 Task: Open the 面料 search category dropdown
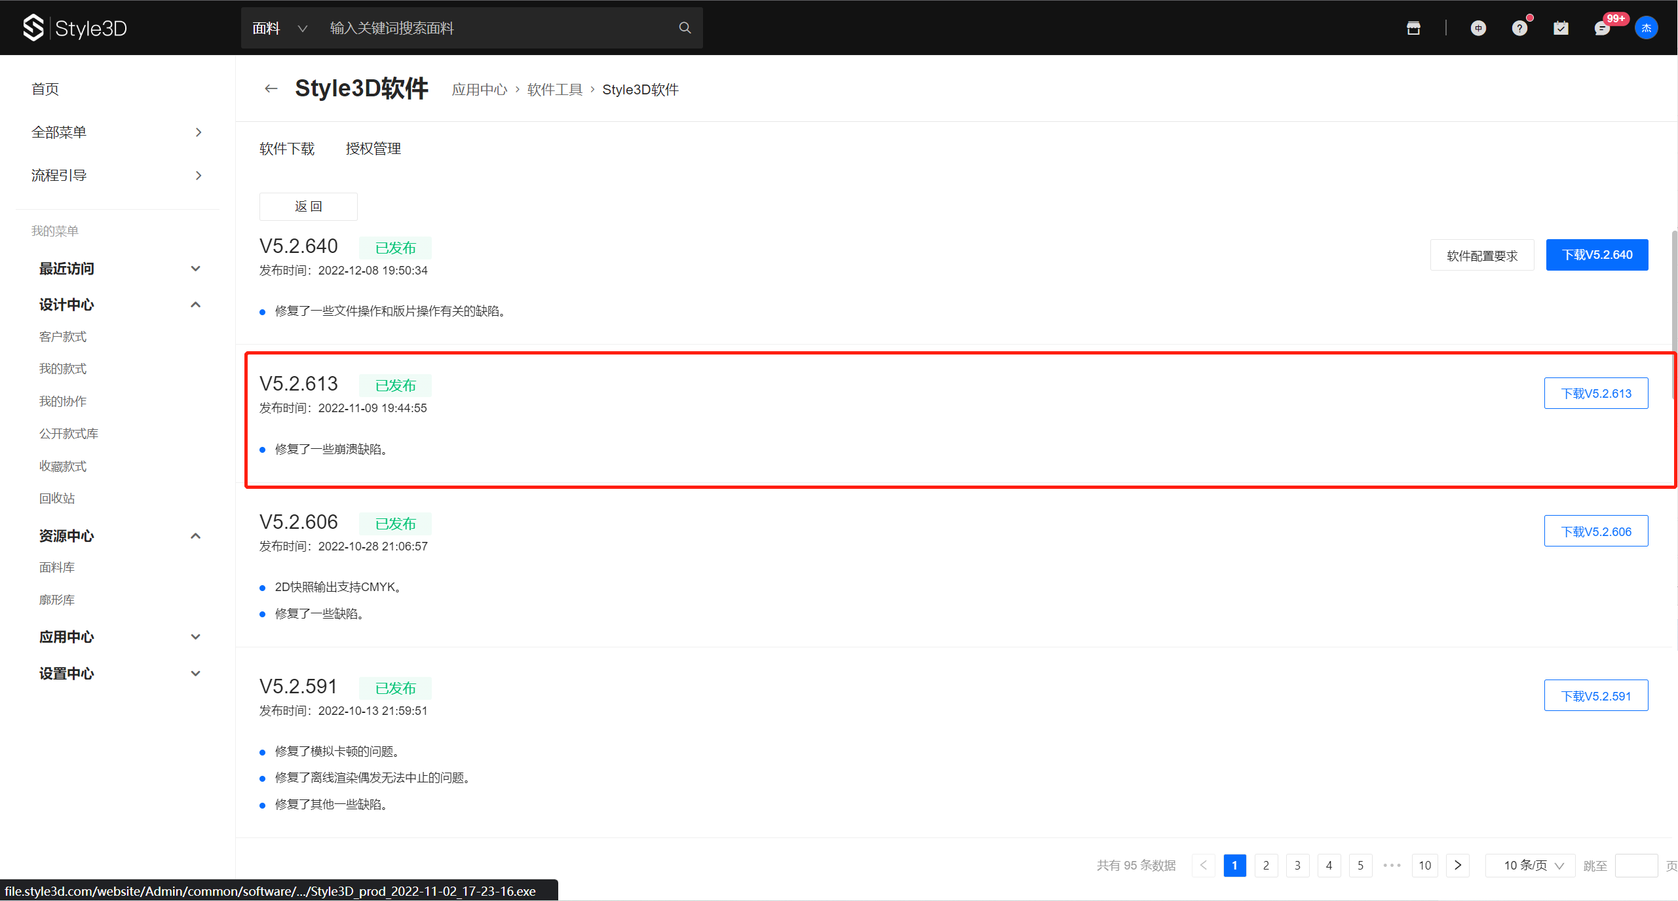click(x=280, y=28)
